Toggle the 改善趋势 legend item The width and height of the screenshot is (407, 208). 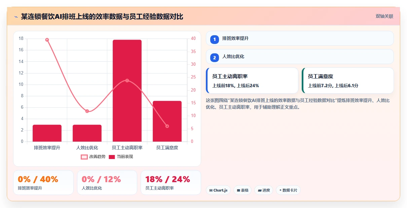point(93,157)
